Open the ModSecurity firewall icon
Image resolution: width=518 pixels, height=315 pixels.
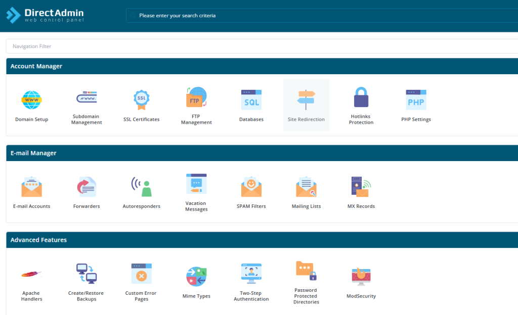tap(361, 277)
